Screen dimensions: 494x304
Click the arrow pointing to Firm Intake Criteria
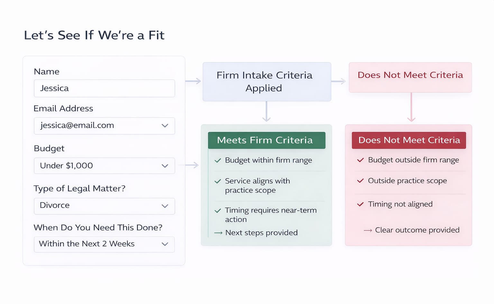pos(193,81)
